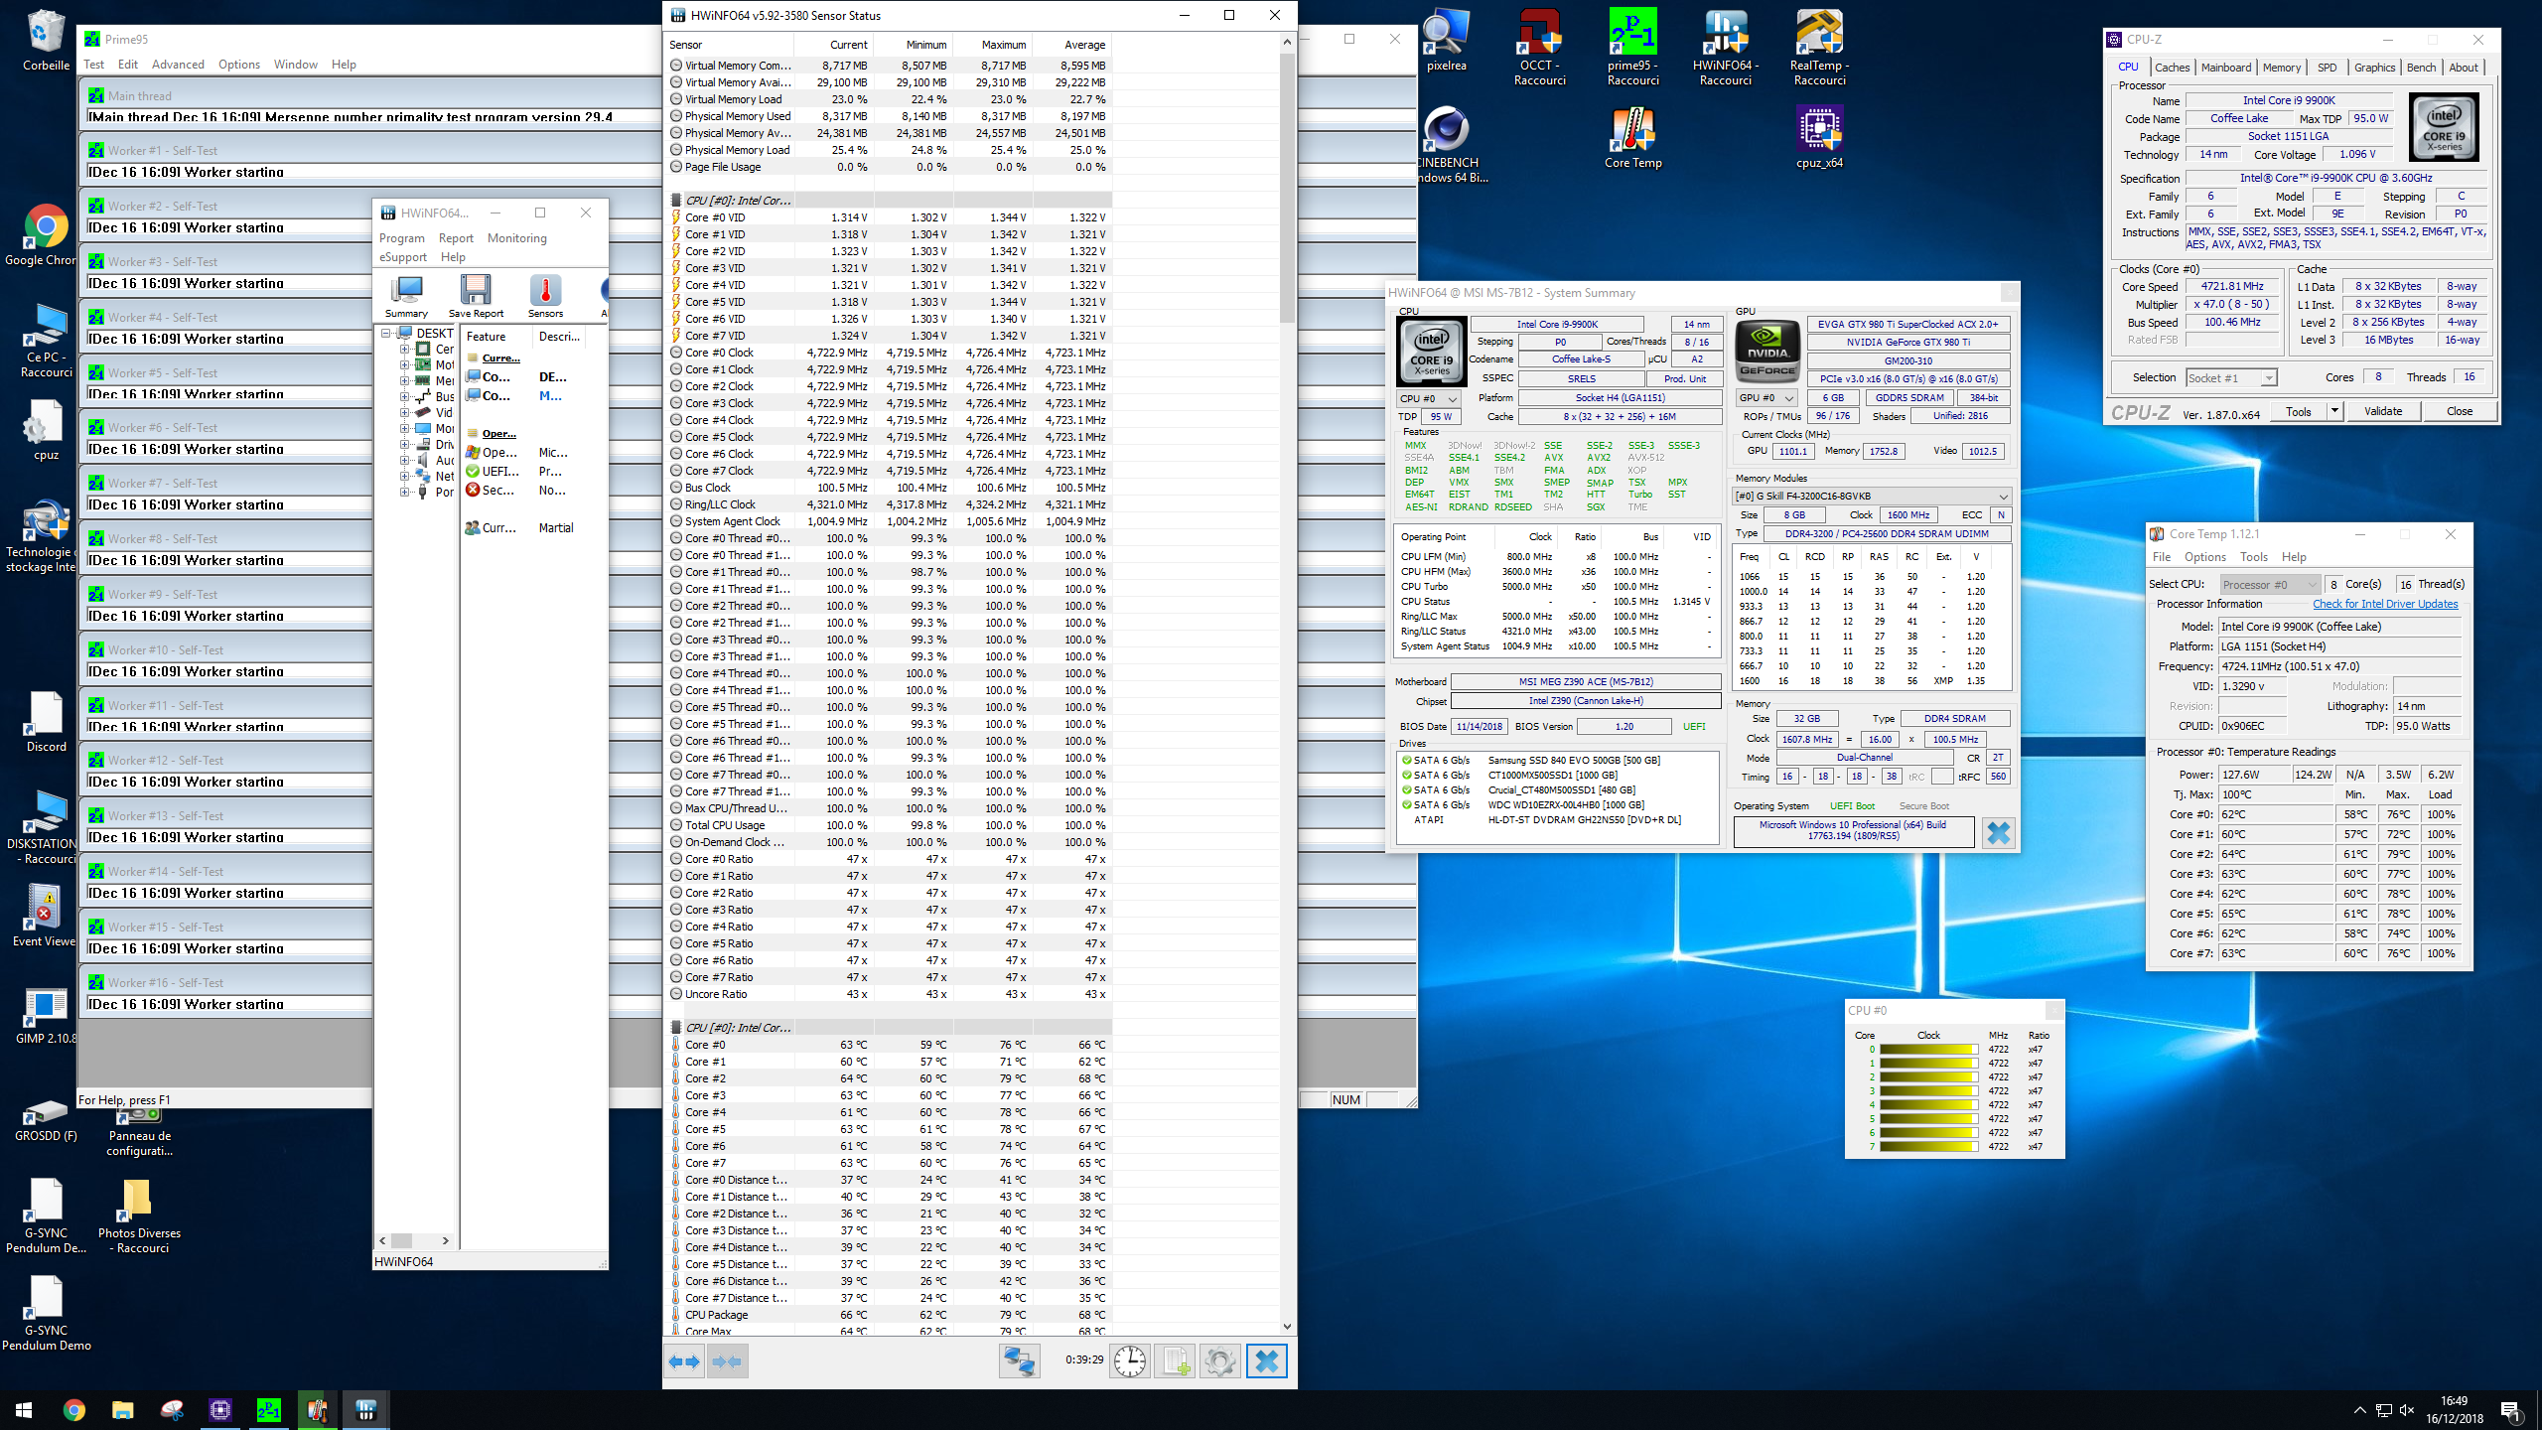Image resolution: width=2542 pixels, height=1430 pixels.
Task: Switch to the CPU-Z Mainboard tab
Action: point(2225,68)
